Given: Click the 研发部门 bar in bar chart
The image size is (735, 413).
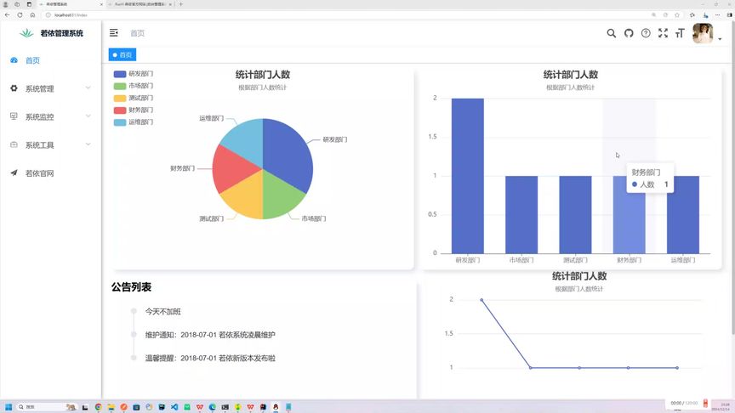Looking at the screenshot, I should pyautogui.click(x=467, y=176).
